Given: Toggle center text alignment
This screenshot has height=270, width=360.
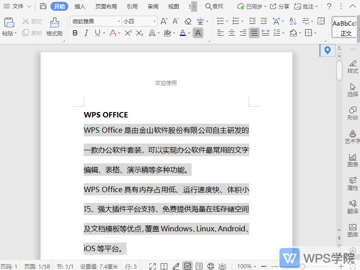Looking at the screenshot, I should (x=231, y=33).
